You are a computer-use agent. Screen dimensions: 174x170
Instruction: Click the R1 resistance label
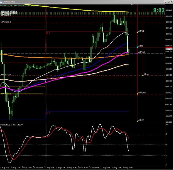[x=48, y=33]
